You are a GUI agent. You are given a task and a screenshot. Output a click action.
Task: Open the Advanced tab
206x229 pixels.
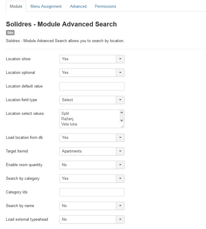78,6
